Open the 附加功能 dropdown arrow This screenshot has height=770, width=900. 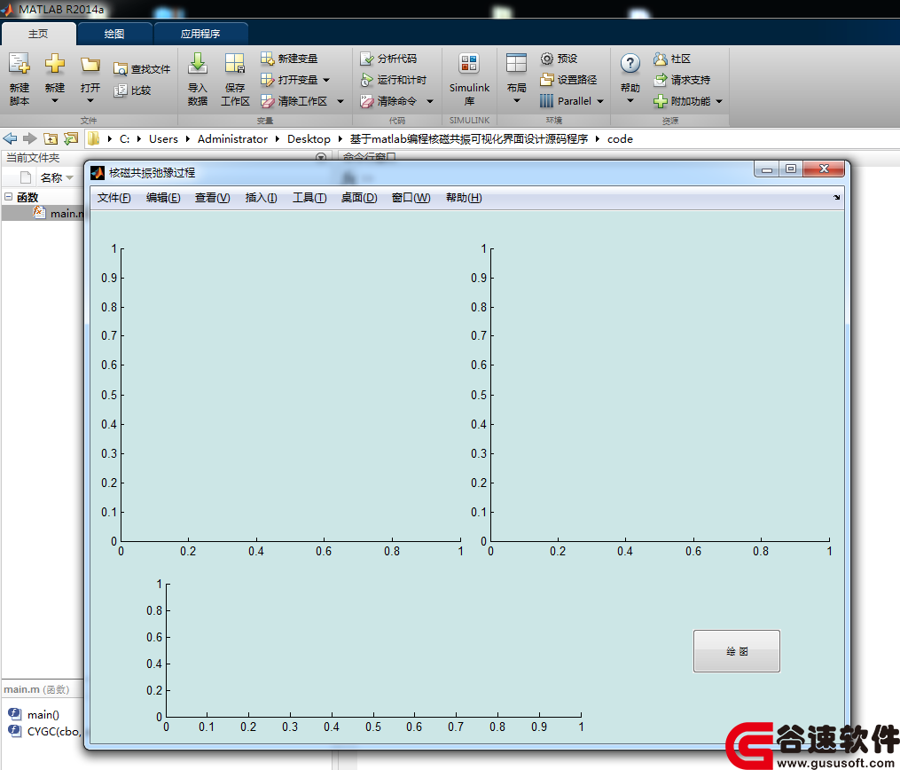[719, 101]
